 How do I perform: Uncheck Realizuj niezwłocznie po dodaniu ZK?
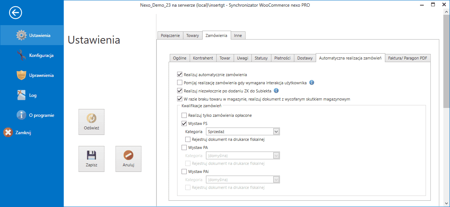(x=180, y=91)
